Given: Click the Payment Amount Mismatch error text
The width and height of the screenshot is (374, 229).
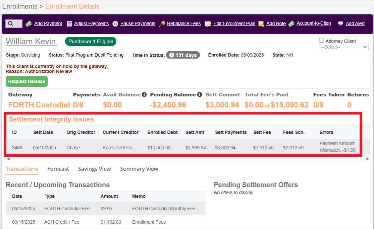Looking at the screenshot, I should tap(337, 147).
